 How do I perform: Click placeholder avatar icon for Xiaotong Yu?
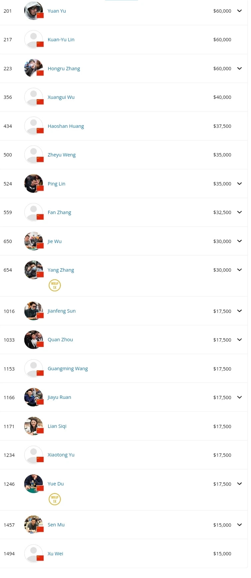[33, 454]
